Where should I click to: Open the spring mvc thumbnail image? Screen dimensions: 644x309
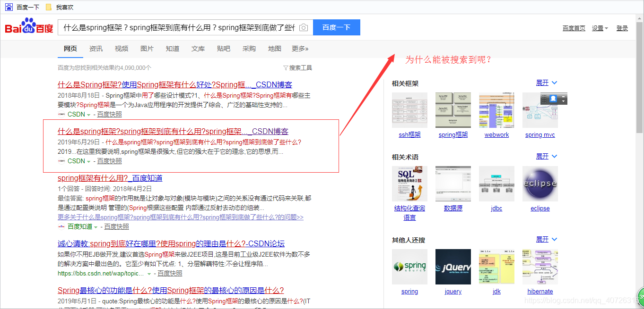[x=540, y=110]
